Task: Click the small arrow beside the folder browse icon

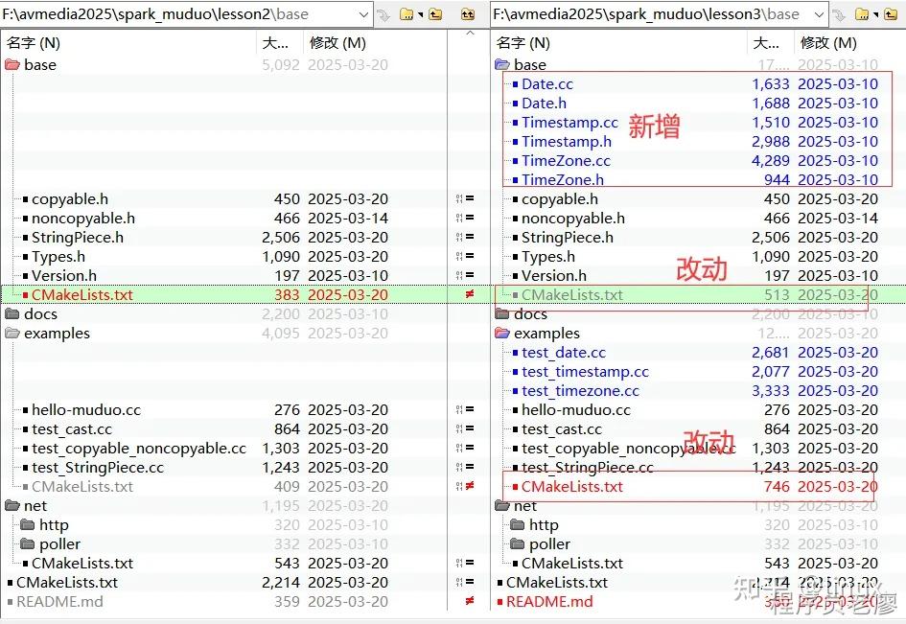Action: (x=419, y=13)
